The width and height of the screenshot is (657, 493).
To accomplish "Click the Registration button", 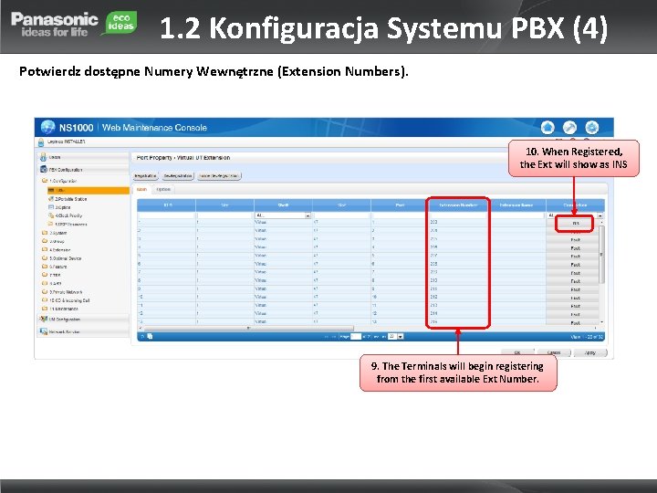I will click(145, 175).
